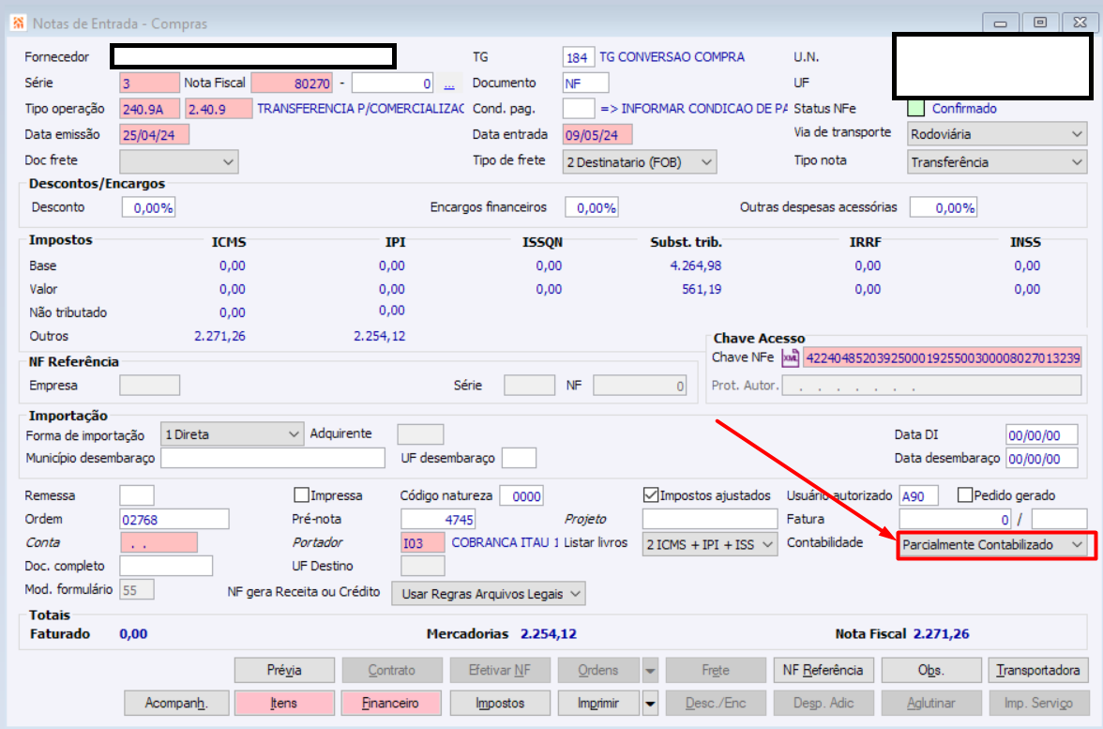This screenshot has height=729, width=1103.
Task: Open the Listar livros dropdown
Action: click(710, 545)
